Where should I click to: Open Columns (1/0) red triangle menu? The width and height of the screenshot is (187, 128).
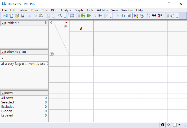3,52
